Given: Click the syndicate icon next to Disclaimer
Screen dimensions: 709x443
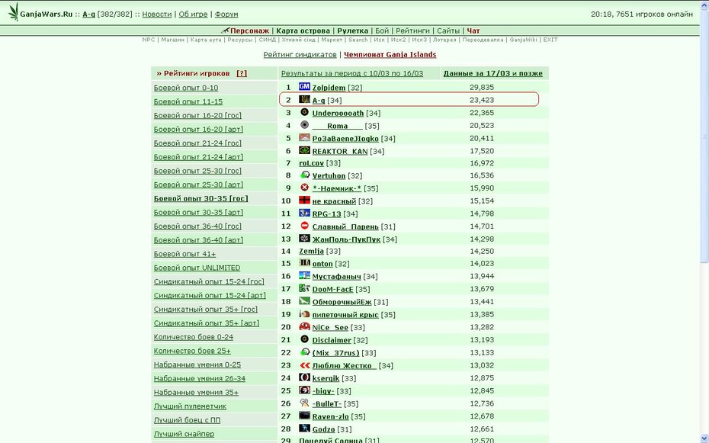Looking at the screenshot, I should click(x=304, y=339).
